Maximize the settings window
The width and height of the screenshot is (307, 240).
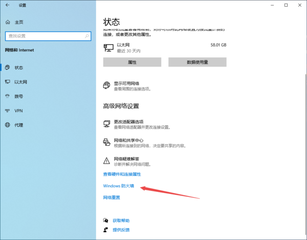pos(286,5)
